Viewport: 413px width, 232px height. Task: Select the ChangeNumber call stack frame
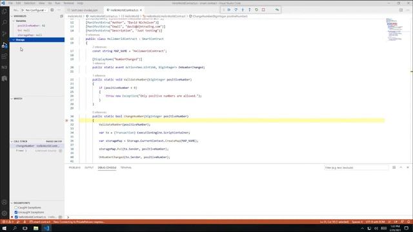point(37,146)
